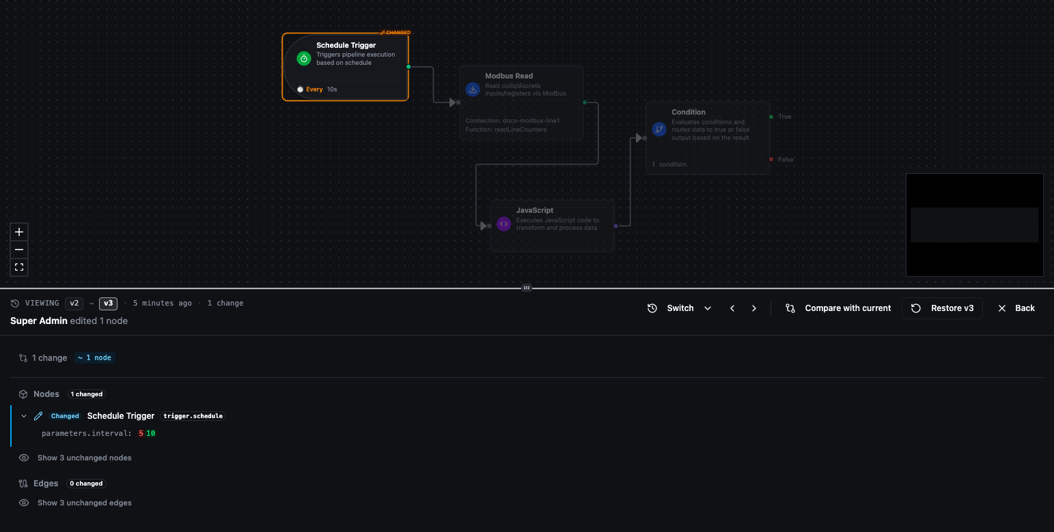Click the old interval value 5 in red
The width and height of the screenshot is (1054, 532).
tap(141, 434)
